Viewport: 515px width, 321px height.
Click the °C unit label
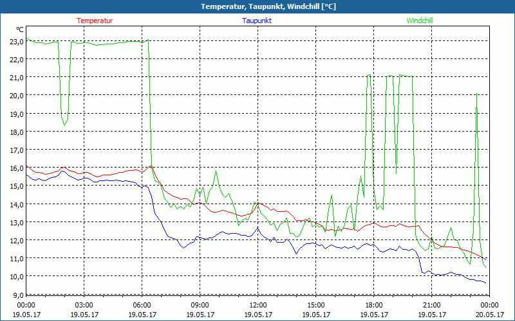coord(20,30)
